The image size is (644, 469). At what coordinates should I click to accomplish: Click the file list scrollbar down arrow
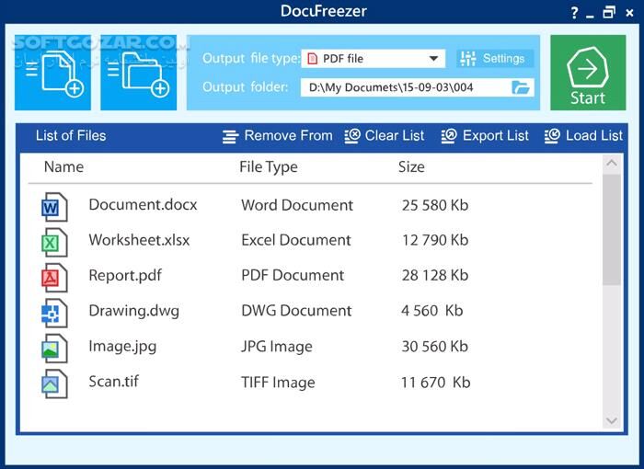coord(612,420)
